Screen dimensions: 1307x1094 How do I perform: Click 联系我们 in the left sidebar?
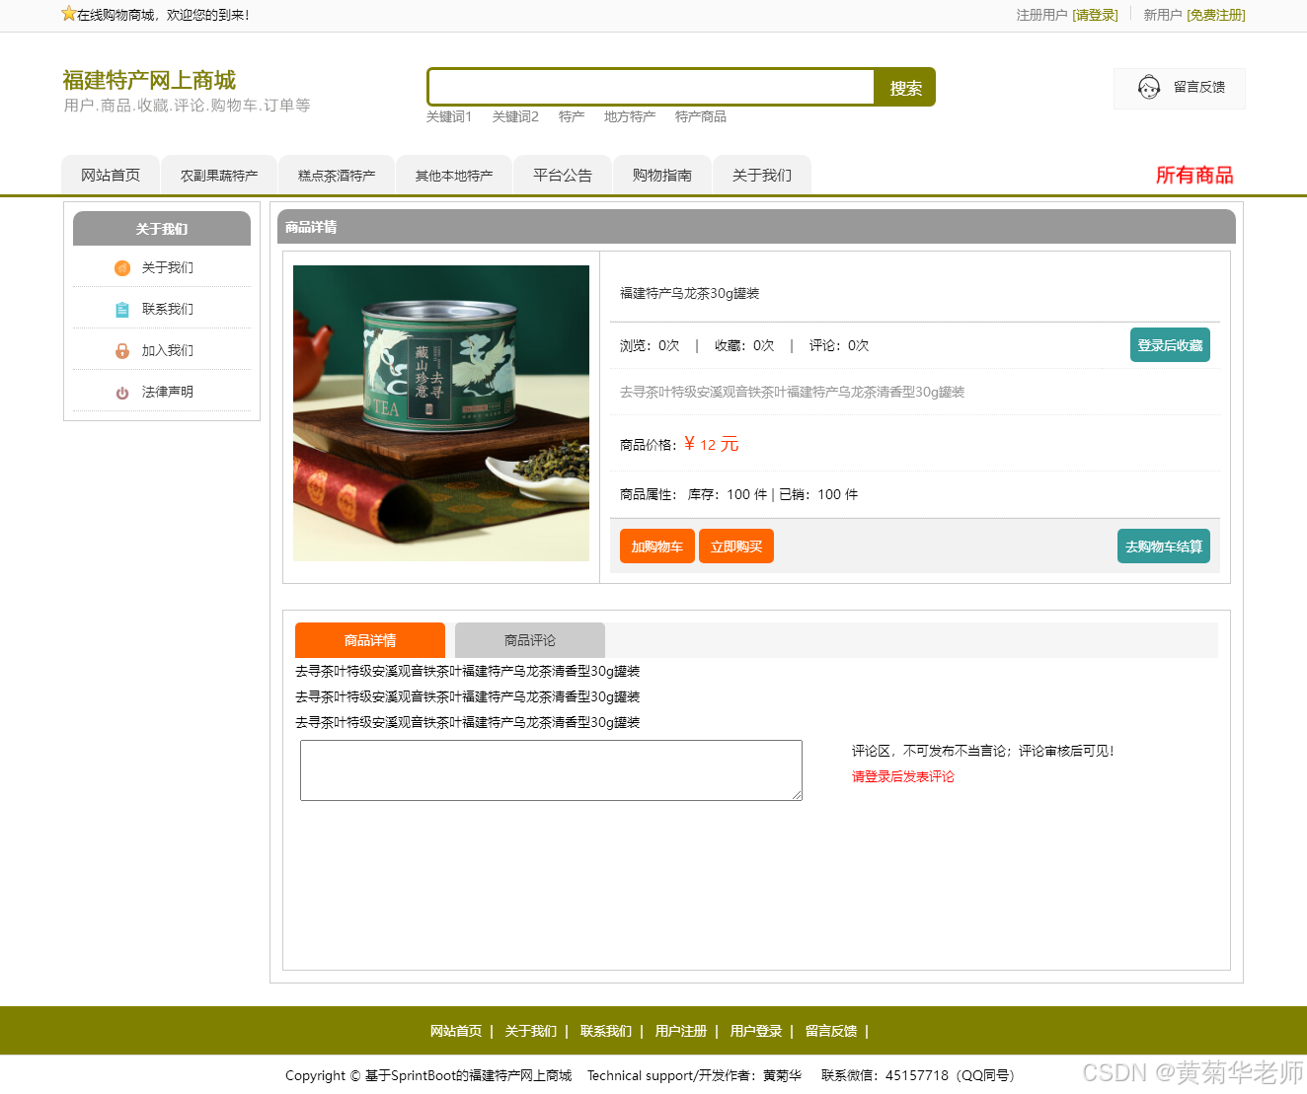tap(168, 309)
